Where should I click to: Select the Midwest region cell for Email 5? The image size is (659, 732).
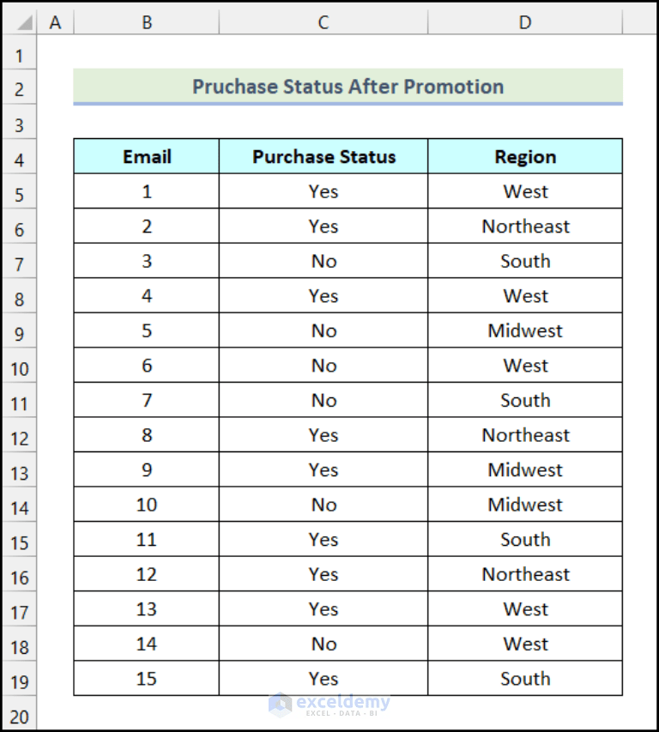tap(524, 330)
